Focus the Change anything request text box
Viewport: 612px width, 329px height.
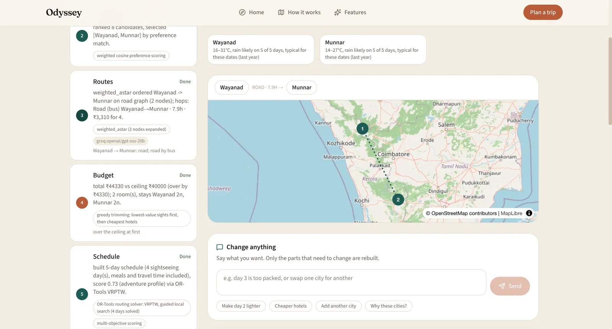pos(352,282)
